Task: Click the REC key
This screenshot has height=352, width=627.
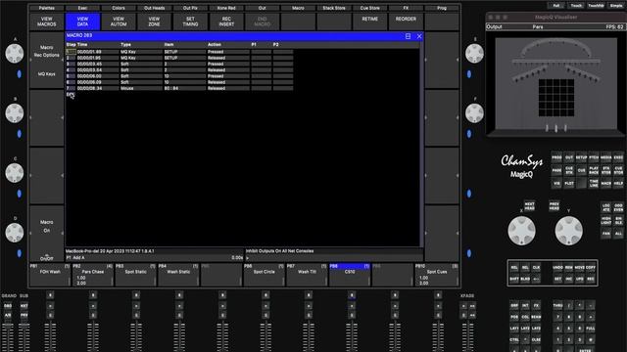Action: click(591, 279)
